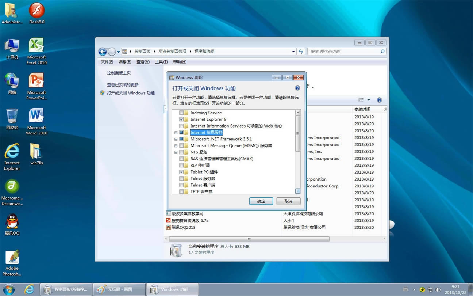Open the address bar history dropdown

click(x=293, y=52)
